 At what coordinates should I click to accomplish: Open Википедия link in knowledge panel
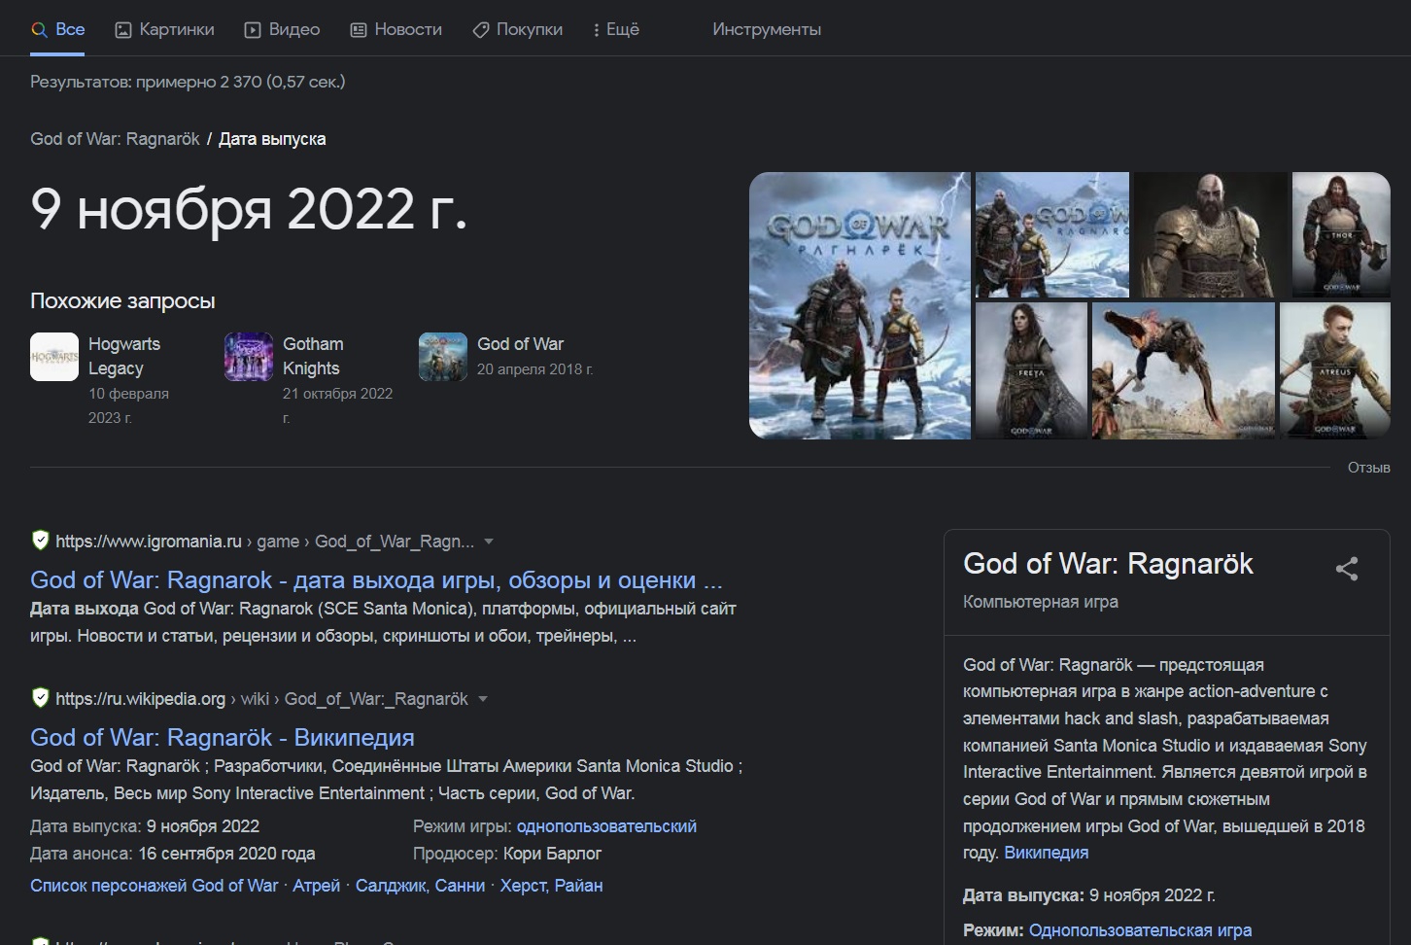click(x=1046, y=853)
